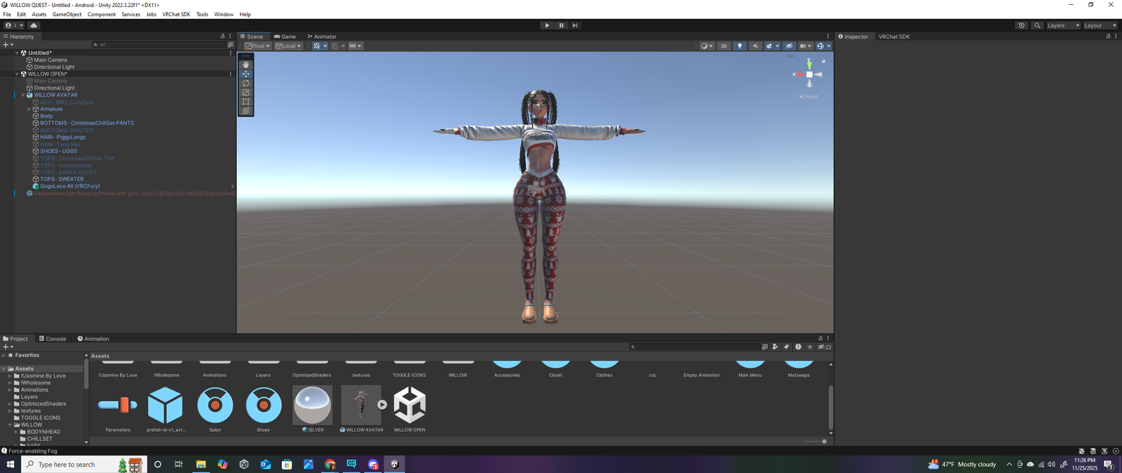This screenshot has width=1122, height=473.
Task: Select the Hand view tool
Action: click(x=245, y=64)
